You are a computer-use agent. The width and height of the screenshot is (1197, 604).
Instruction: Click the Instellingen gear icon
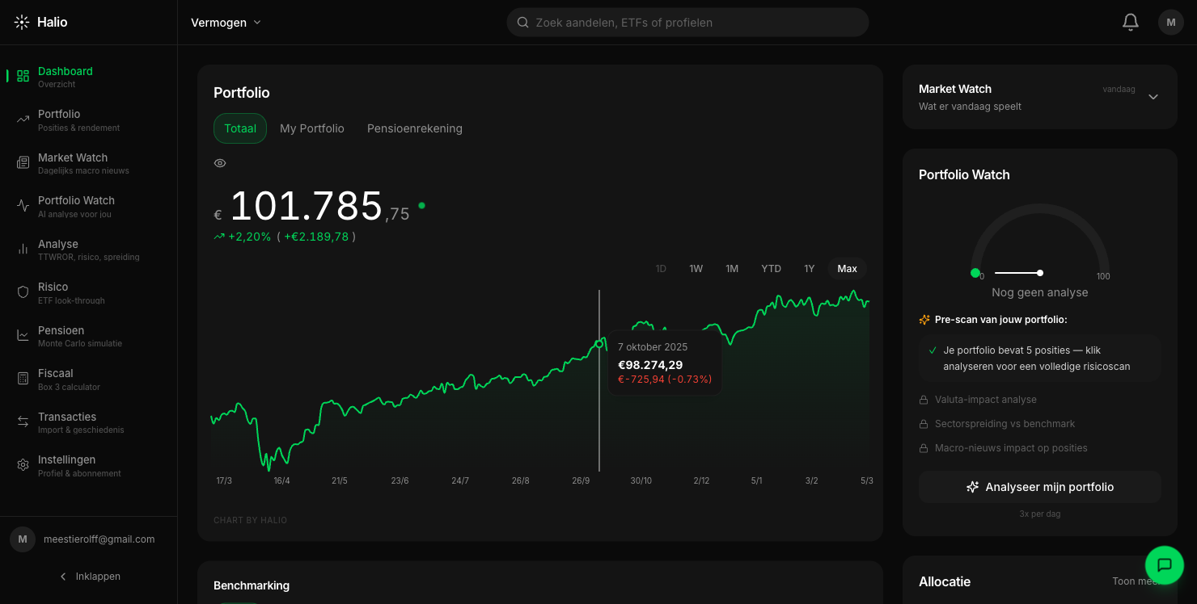point(23,465)
